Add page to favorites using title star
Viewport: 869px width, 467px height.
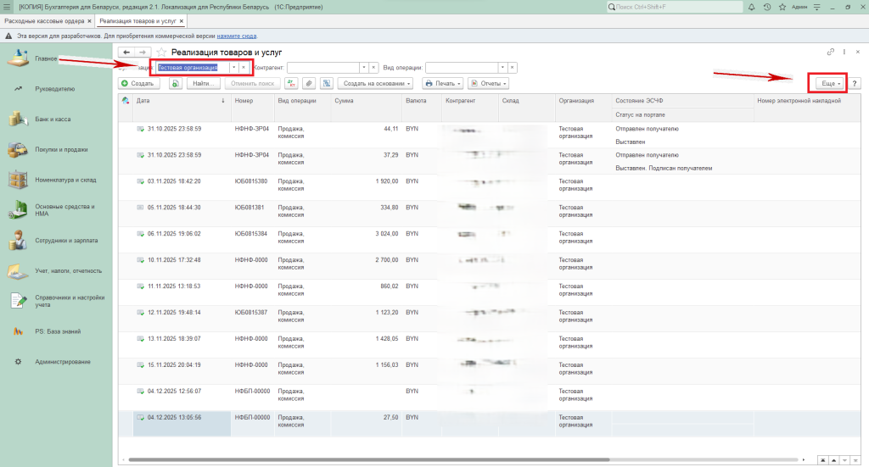click(161, 53)
